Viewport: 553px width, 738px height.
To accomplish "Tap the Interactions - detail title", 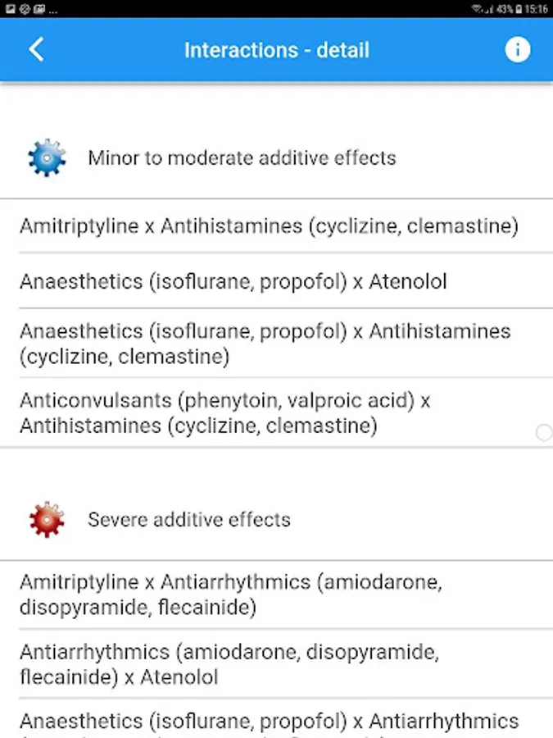I will click(276, 50).
